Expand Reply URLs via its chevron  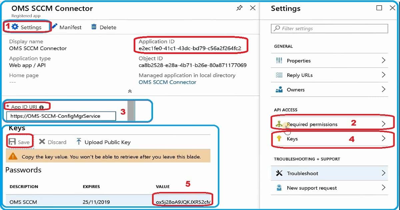383,75
